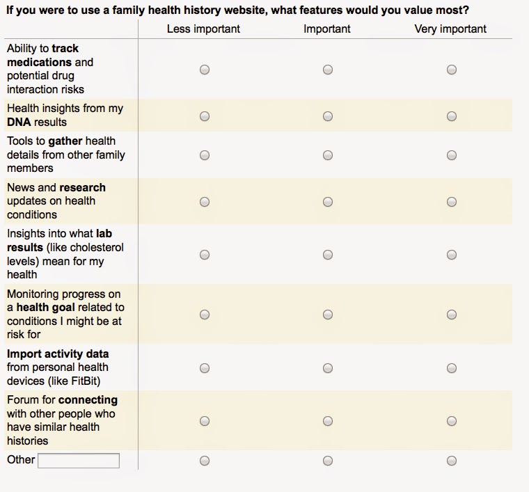Mark connecting forum as Very important
Image resolution: width=529 pixels, height=492 pixels.
[452, 421]
